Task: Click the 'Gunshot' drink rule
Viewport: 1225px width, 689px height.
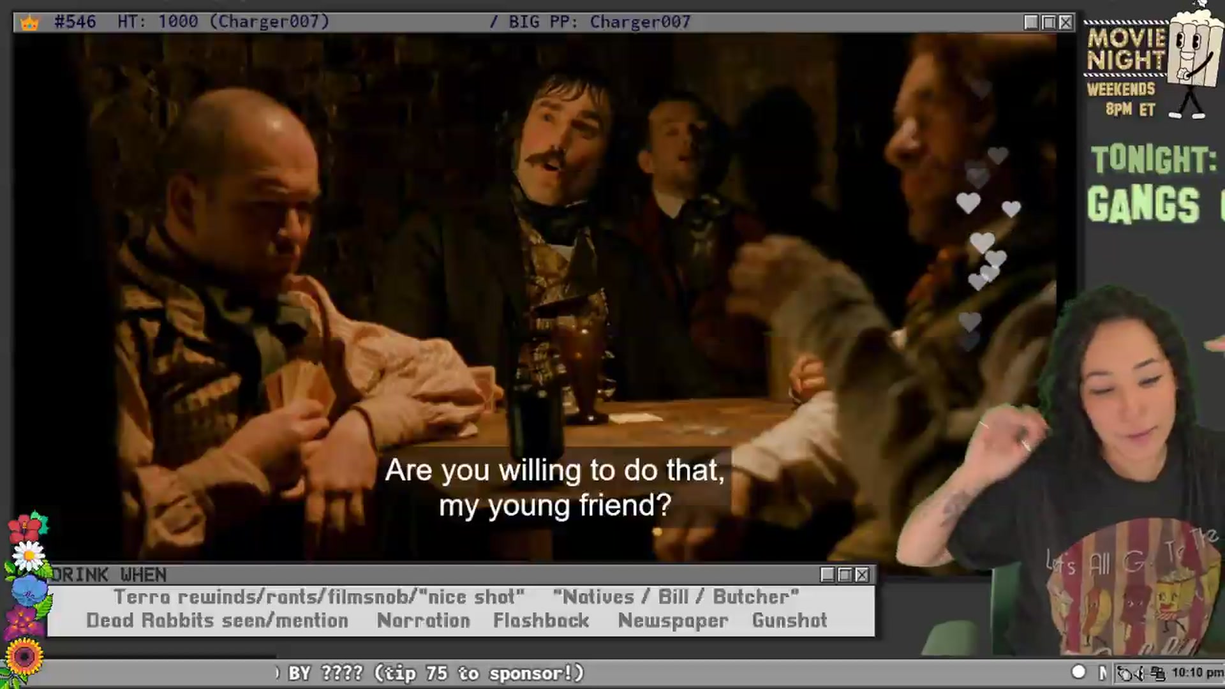Action: pyautogui.click(x=790, y=621)
